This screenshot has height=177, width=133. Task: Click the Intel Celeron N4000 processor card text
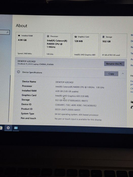tap(57, 44)
